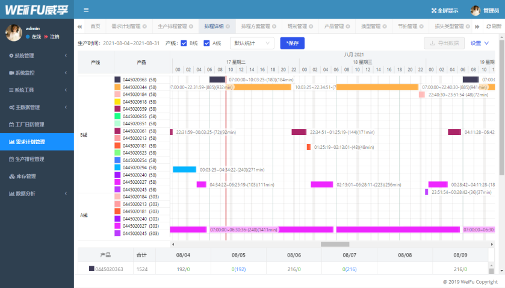505x288 pixels.
Task: Toggle the A线 checkbox
Action: (x=207, y=43)
